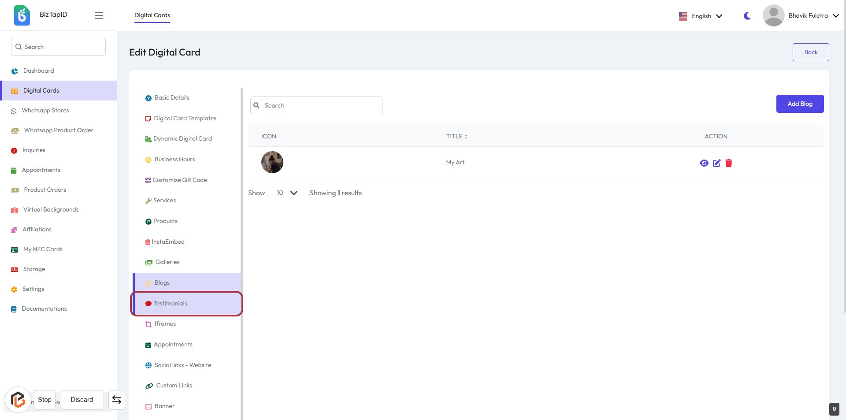View My Art blog with eye icon

704,163
